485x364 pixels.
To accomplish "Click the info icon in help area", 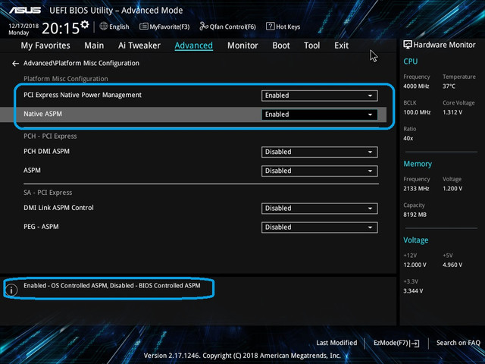I will tap(11, 290).
